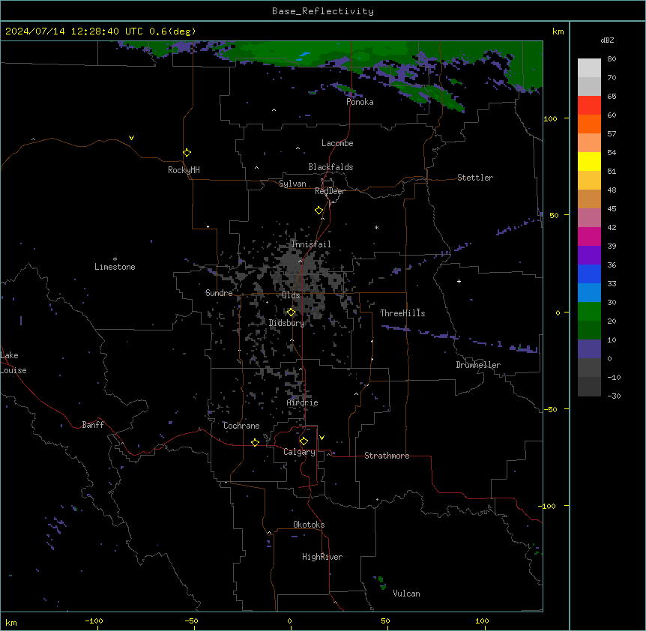Click the blue 33-36 dBZ legend swatch
Image resolution: width=646 pixels, height=631 pixels.
point(589,274)
